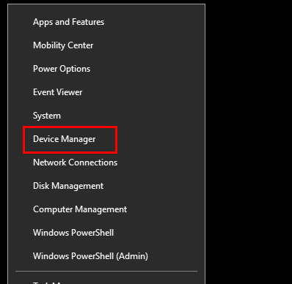This screenshot has width=292, height=284.
Task: Launch Computer Management
Action: (x=80, y=209)
